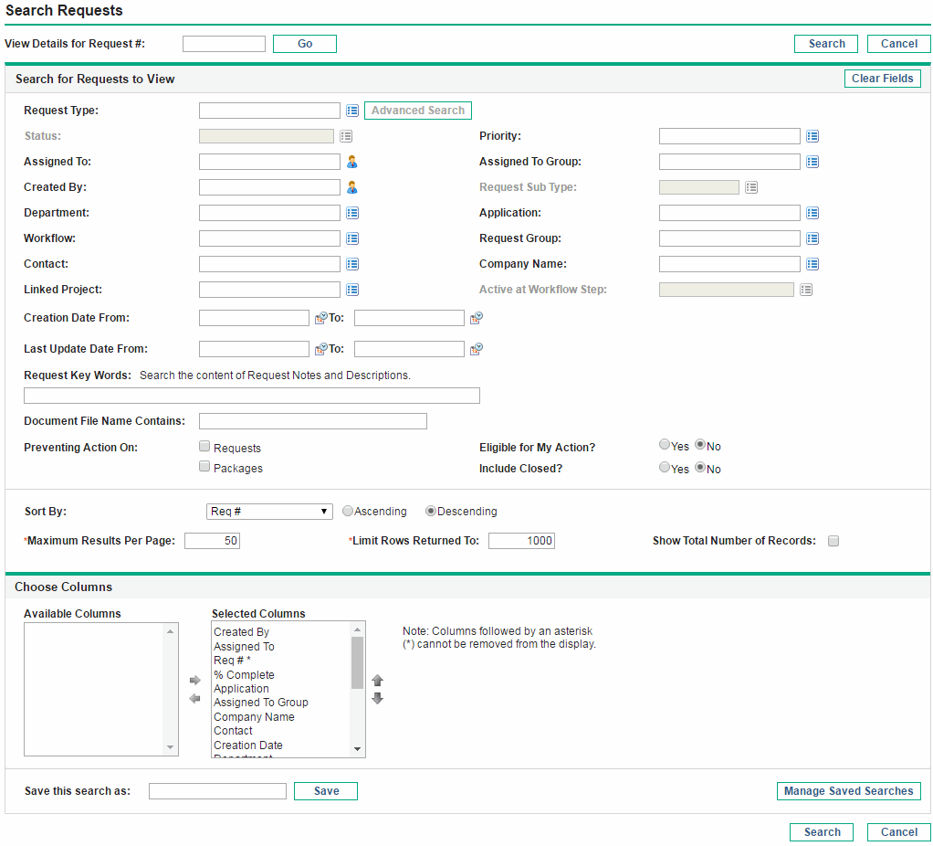
Task: Move the selected column up with the up arrow
Action: (x=377, y=680)
